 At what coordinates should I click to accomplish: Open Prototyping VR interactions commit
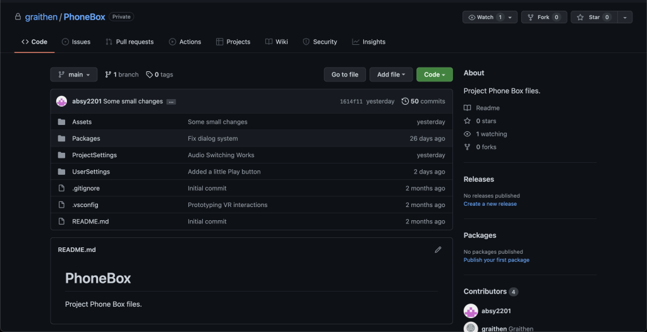click(x=227, y=205)
